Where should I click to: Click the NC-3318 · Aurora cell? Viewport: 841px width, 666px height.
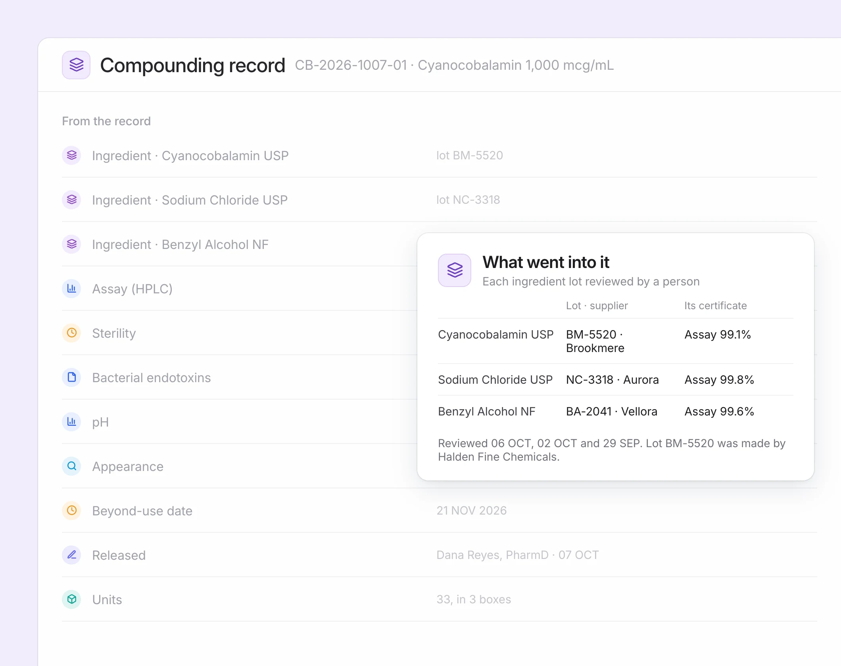[x=613, y=380]
